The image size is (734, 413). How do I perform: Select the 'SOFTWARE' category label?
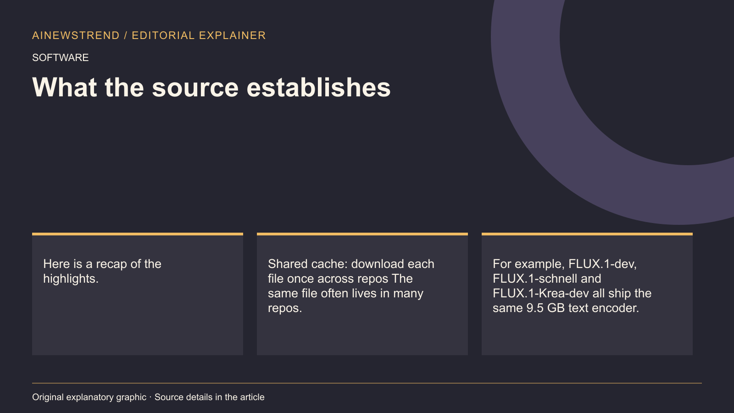61,57
